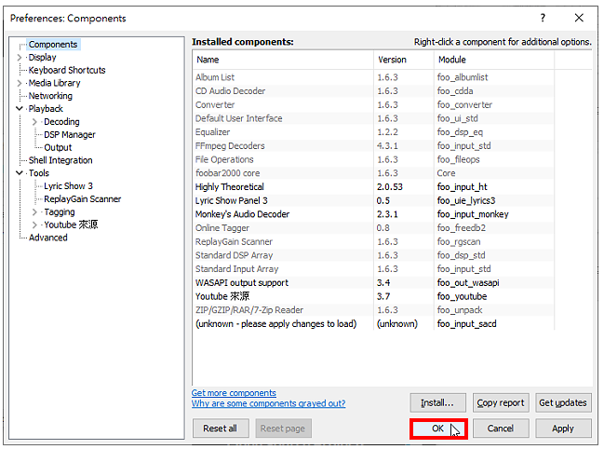Viewport: 604px width, 449px height.
Task: Select Playback in the tree
Action: tap(46, 109)
